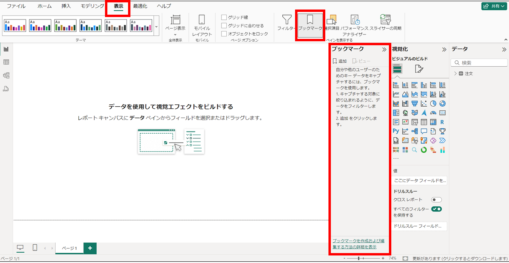The width and height of the screenshot is (509, 263).
Task: Open the ページ表示 dropdown
Action: (175, 26)
